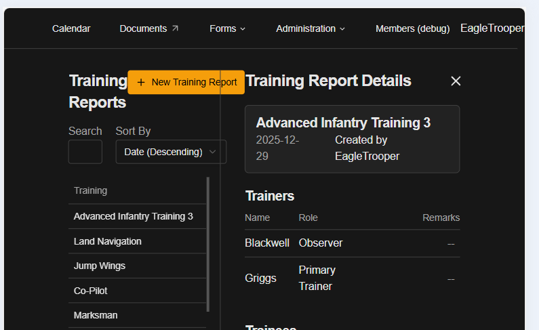Viewport: 539px width, 330px height.
Task: Click the Training column header
Action: point(91,191)
